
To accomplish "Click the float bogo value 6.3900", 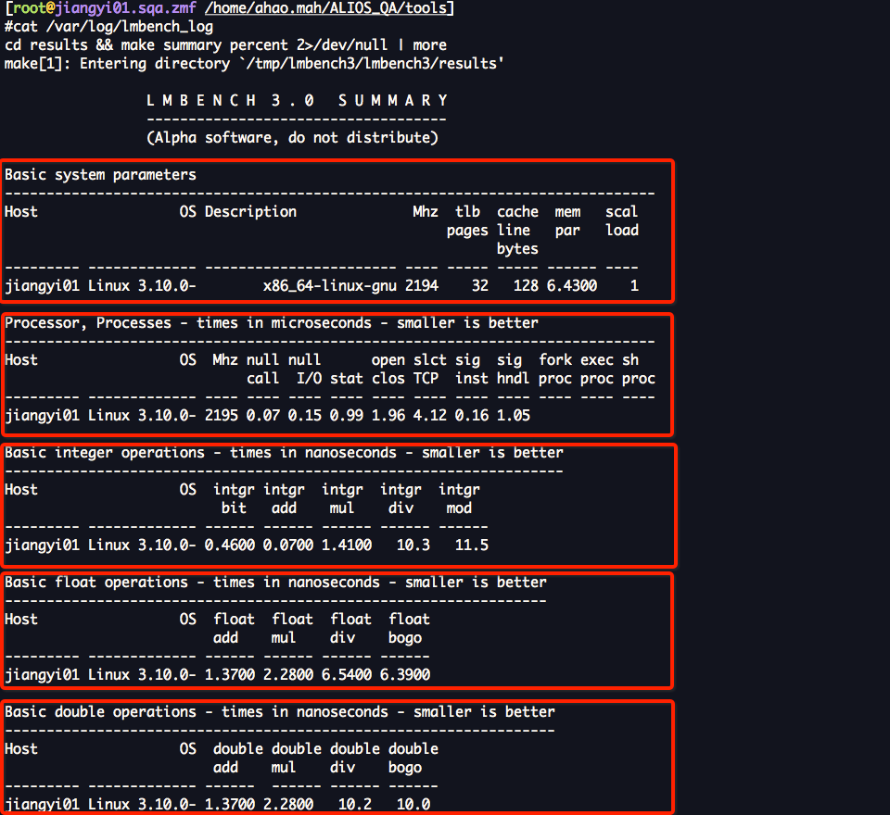I will 405,675.
